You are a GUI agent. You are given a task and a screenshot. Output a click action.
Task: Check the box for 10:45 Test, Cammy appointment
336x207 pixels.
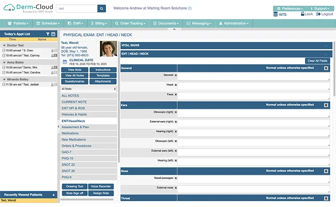(4, 56)
